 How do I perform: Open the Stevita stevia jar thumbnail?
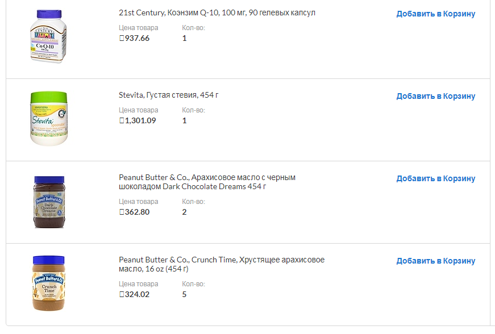coord(48,119)
